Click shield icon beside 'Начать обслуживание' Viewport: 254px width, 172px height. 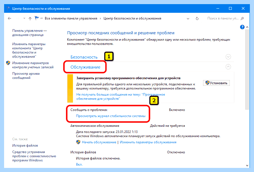(x=78, y=142)
